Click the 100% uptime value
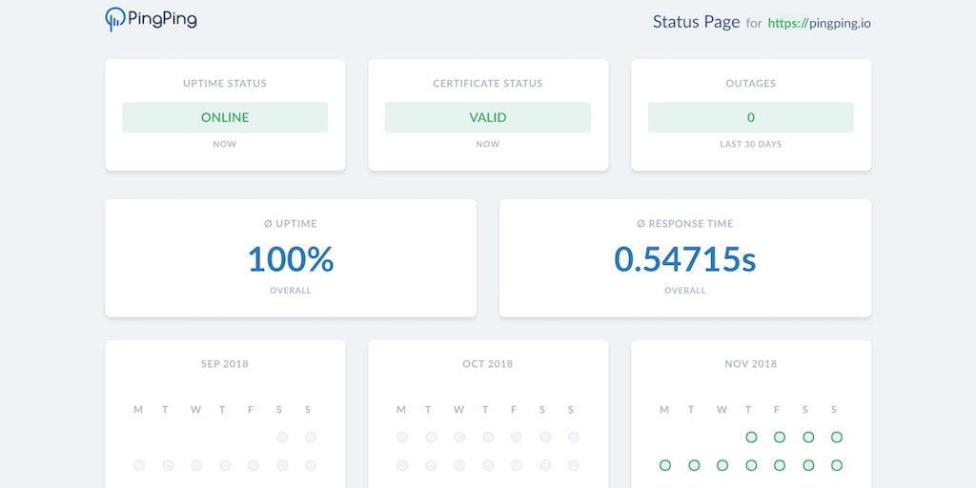 tap(291, 259)
